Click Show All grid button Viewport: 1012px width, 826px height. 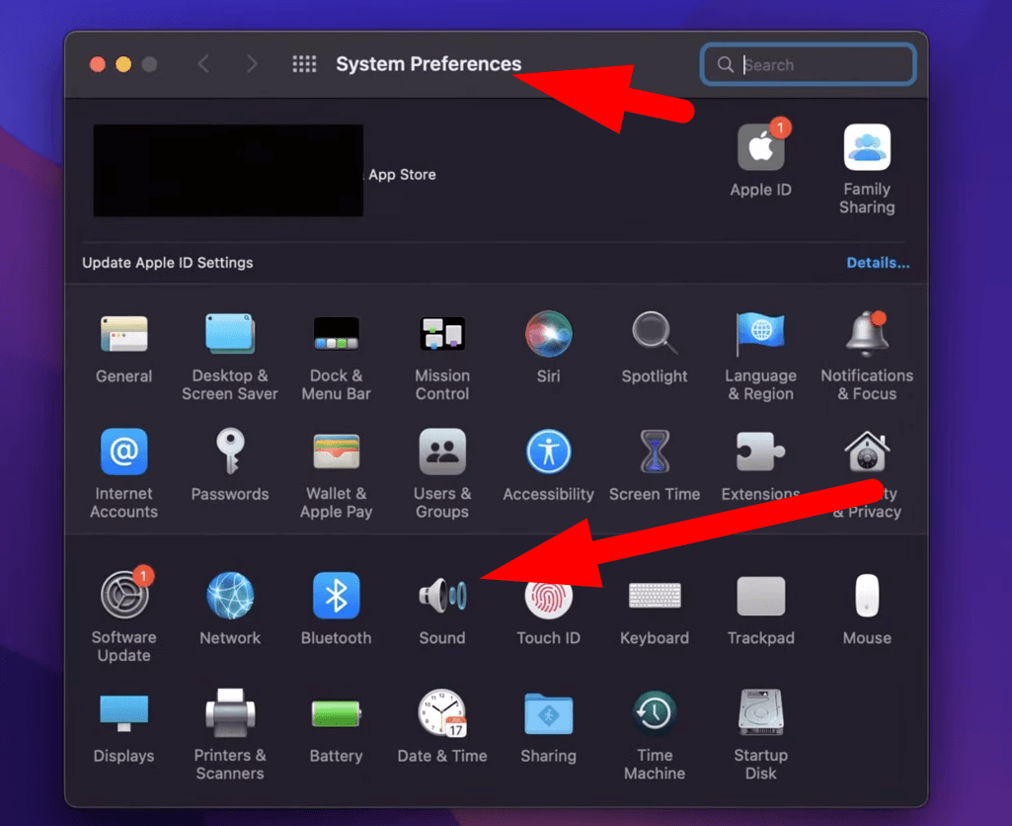(304, 64)
